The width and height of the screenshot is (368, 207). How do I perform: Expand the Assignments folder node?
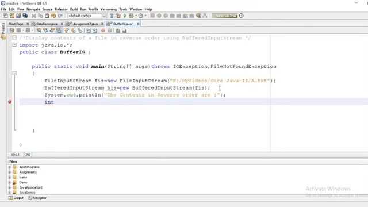tap(10, 172)
